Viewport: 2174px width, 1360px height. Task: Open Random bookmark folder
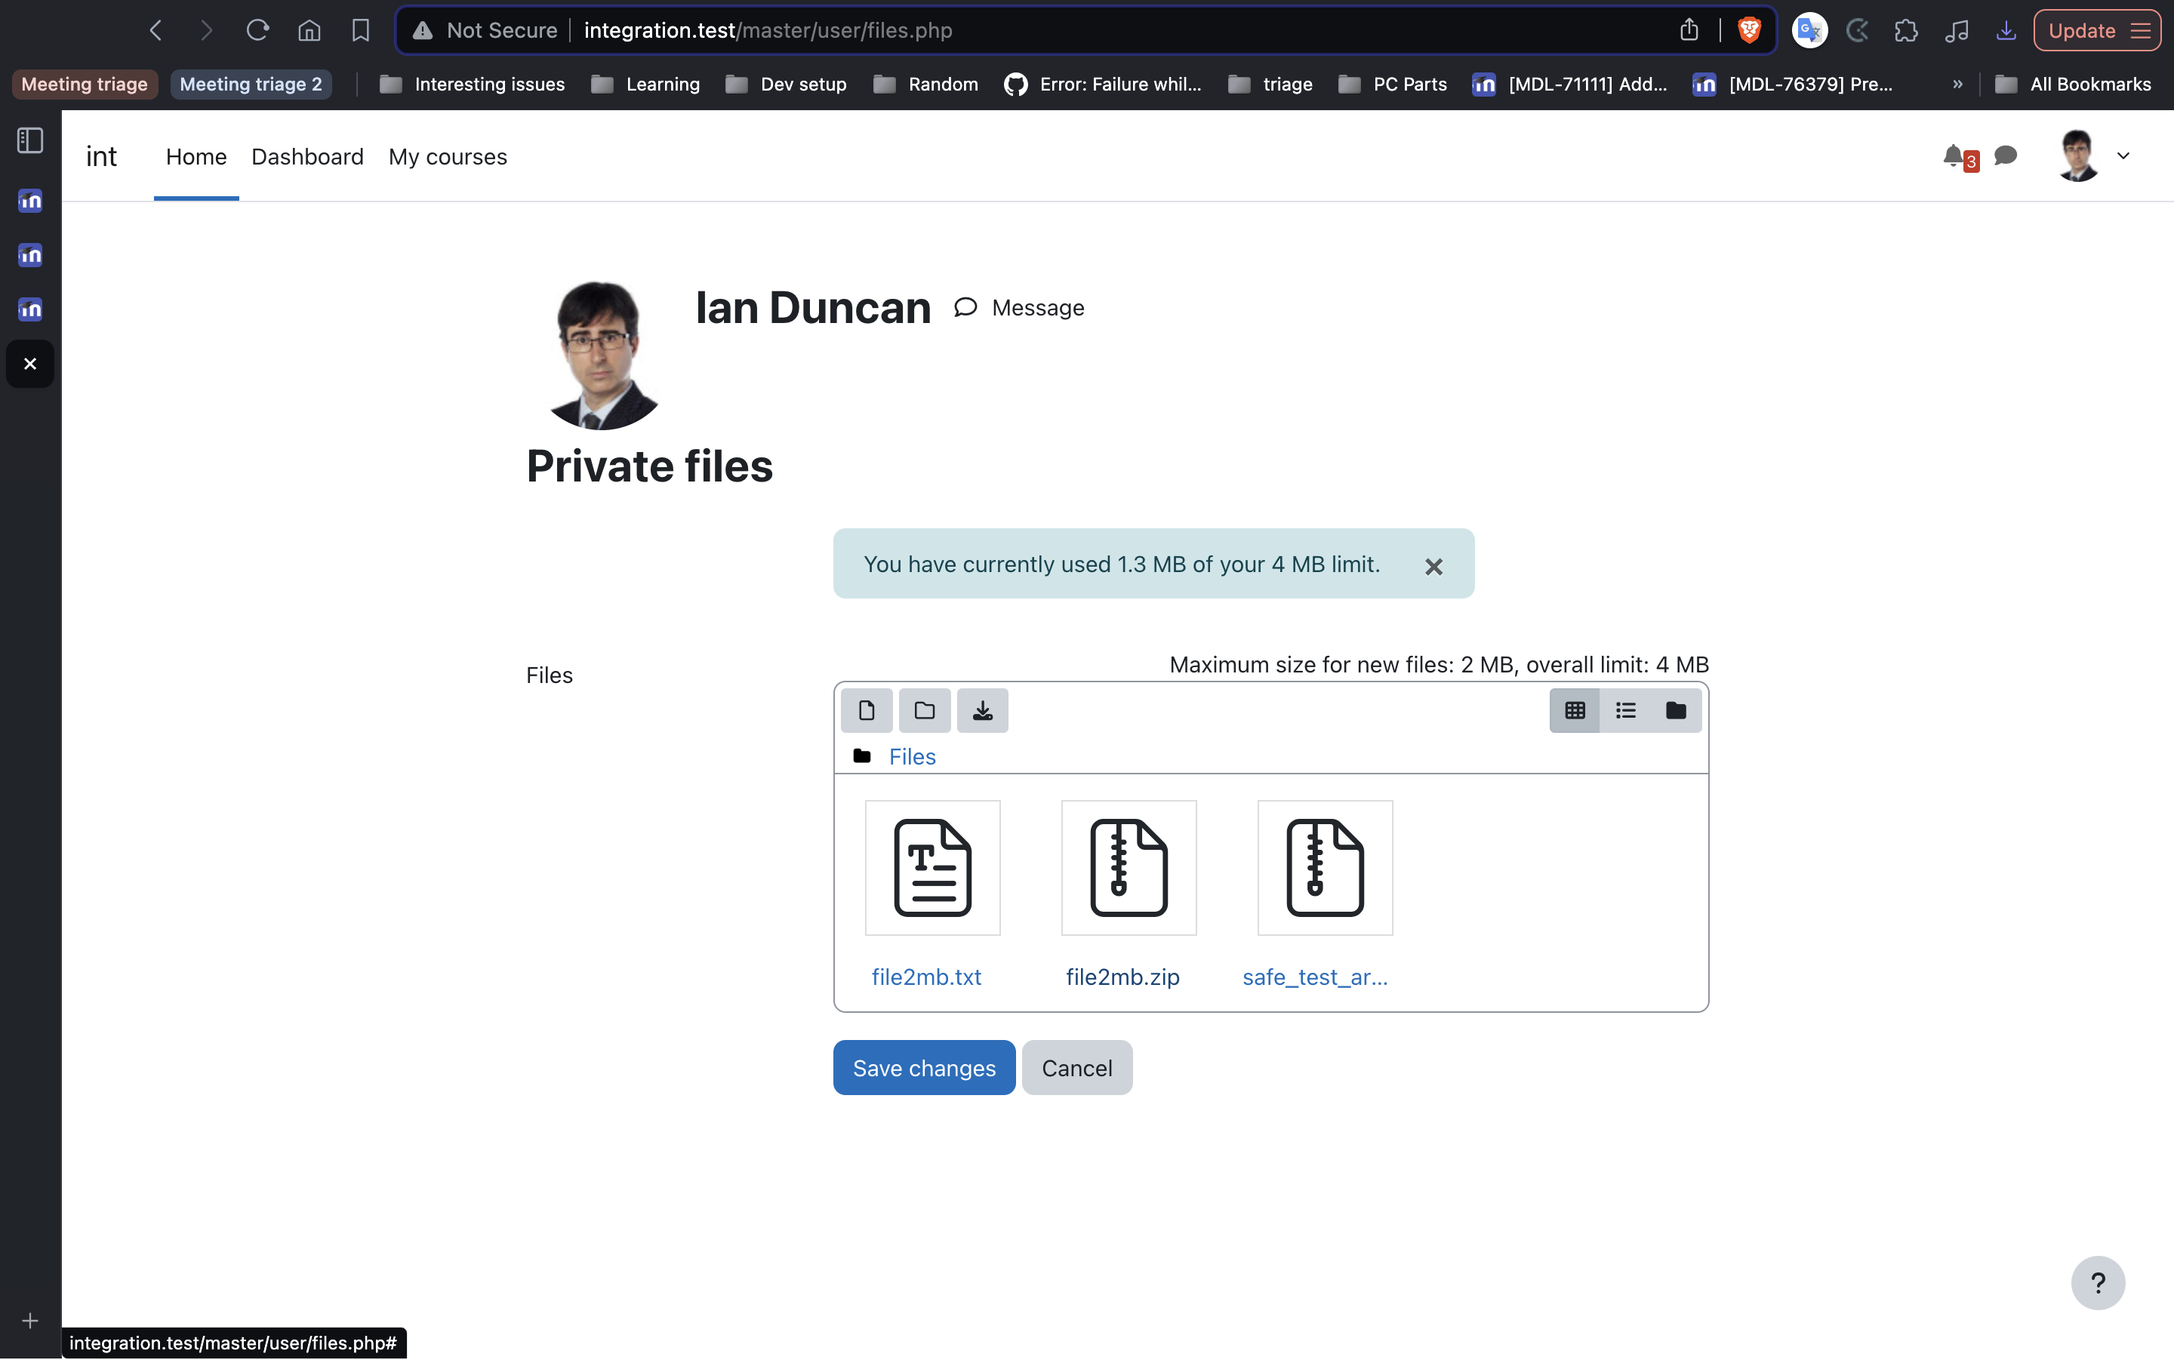tap(925, 84)
